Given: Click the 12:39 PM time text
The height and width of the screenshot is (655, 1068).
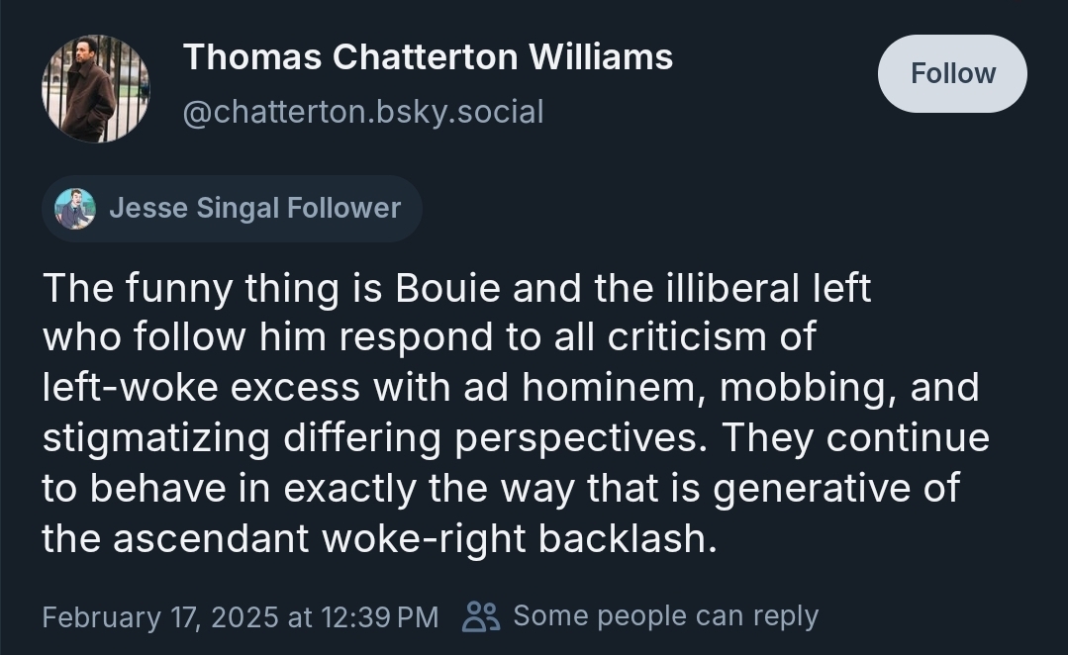Looking at the screenshot, I should click(379, 616).
